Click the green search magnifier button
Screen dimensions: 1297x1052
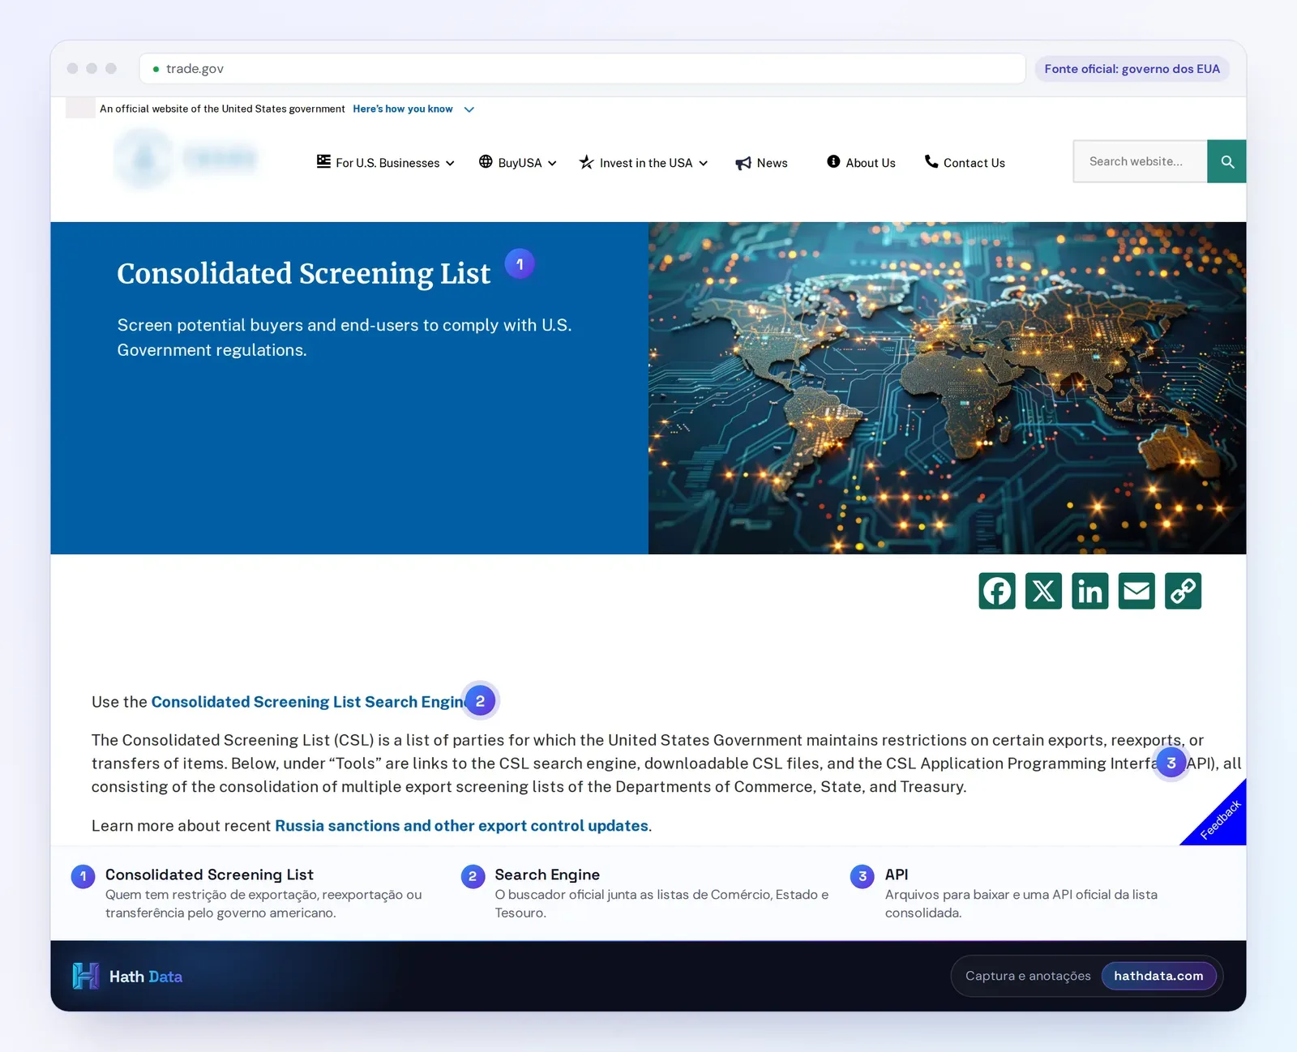(x=1226, y=161)
